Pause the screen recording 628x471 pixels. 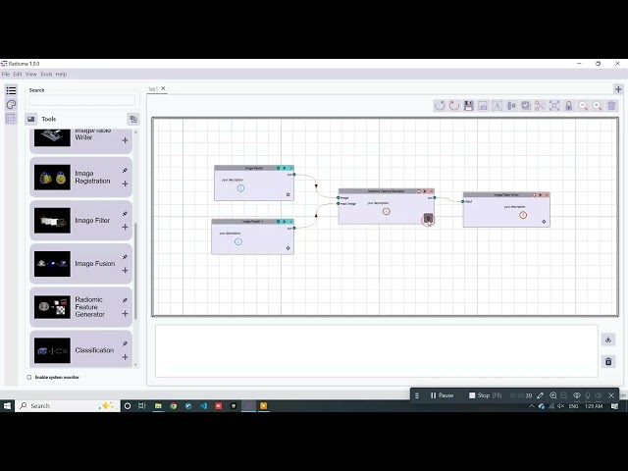(443, 395)
